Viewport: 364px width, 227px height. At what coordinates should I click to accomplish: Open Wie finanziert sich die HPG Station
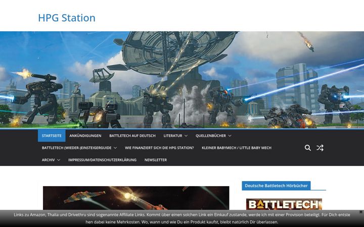pos(159,148)
